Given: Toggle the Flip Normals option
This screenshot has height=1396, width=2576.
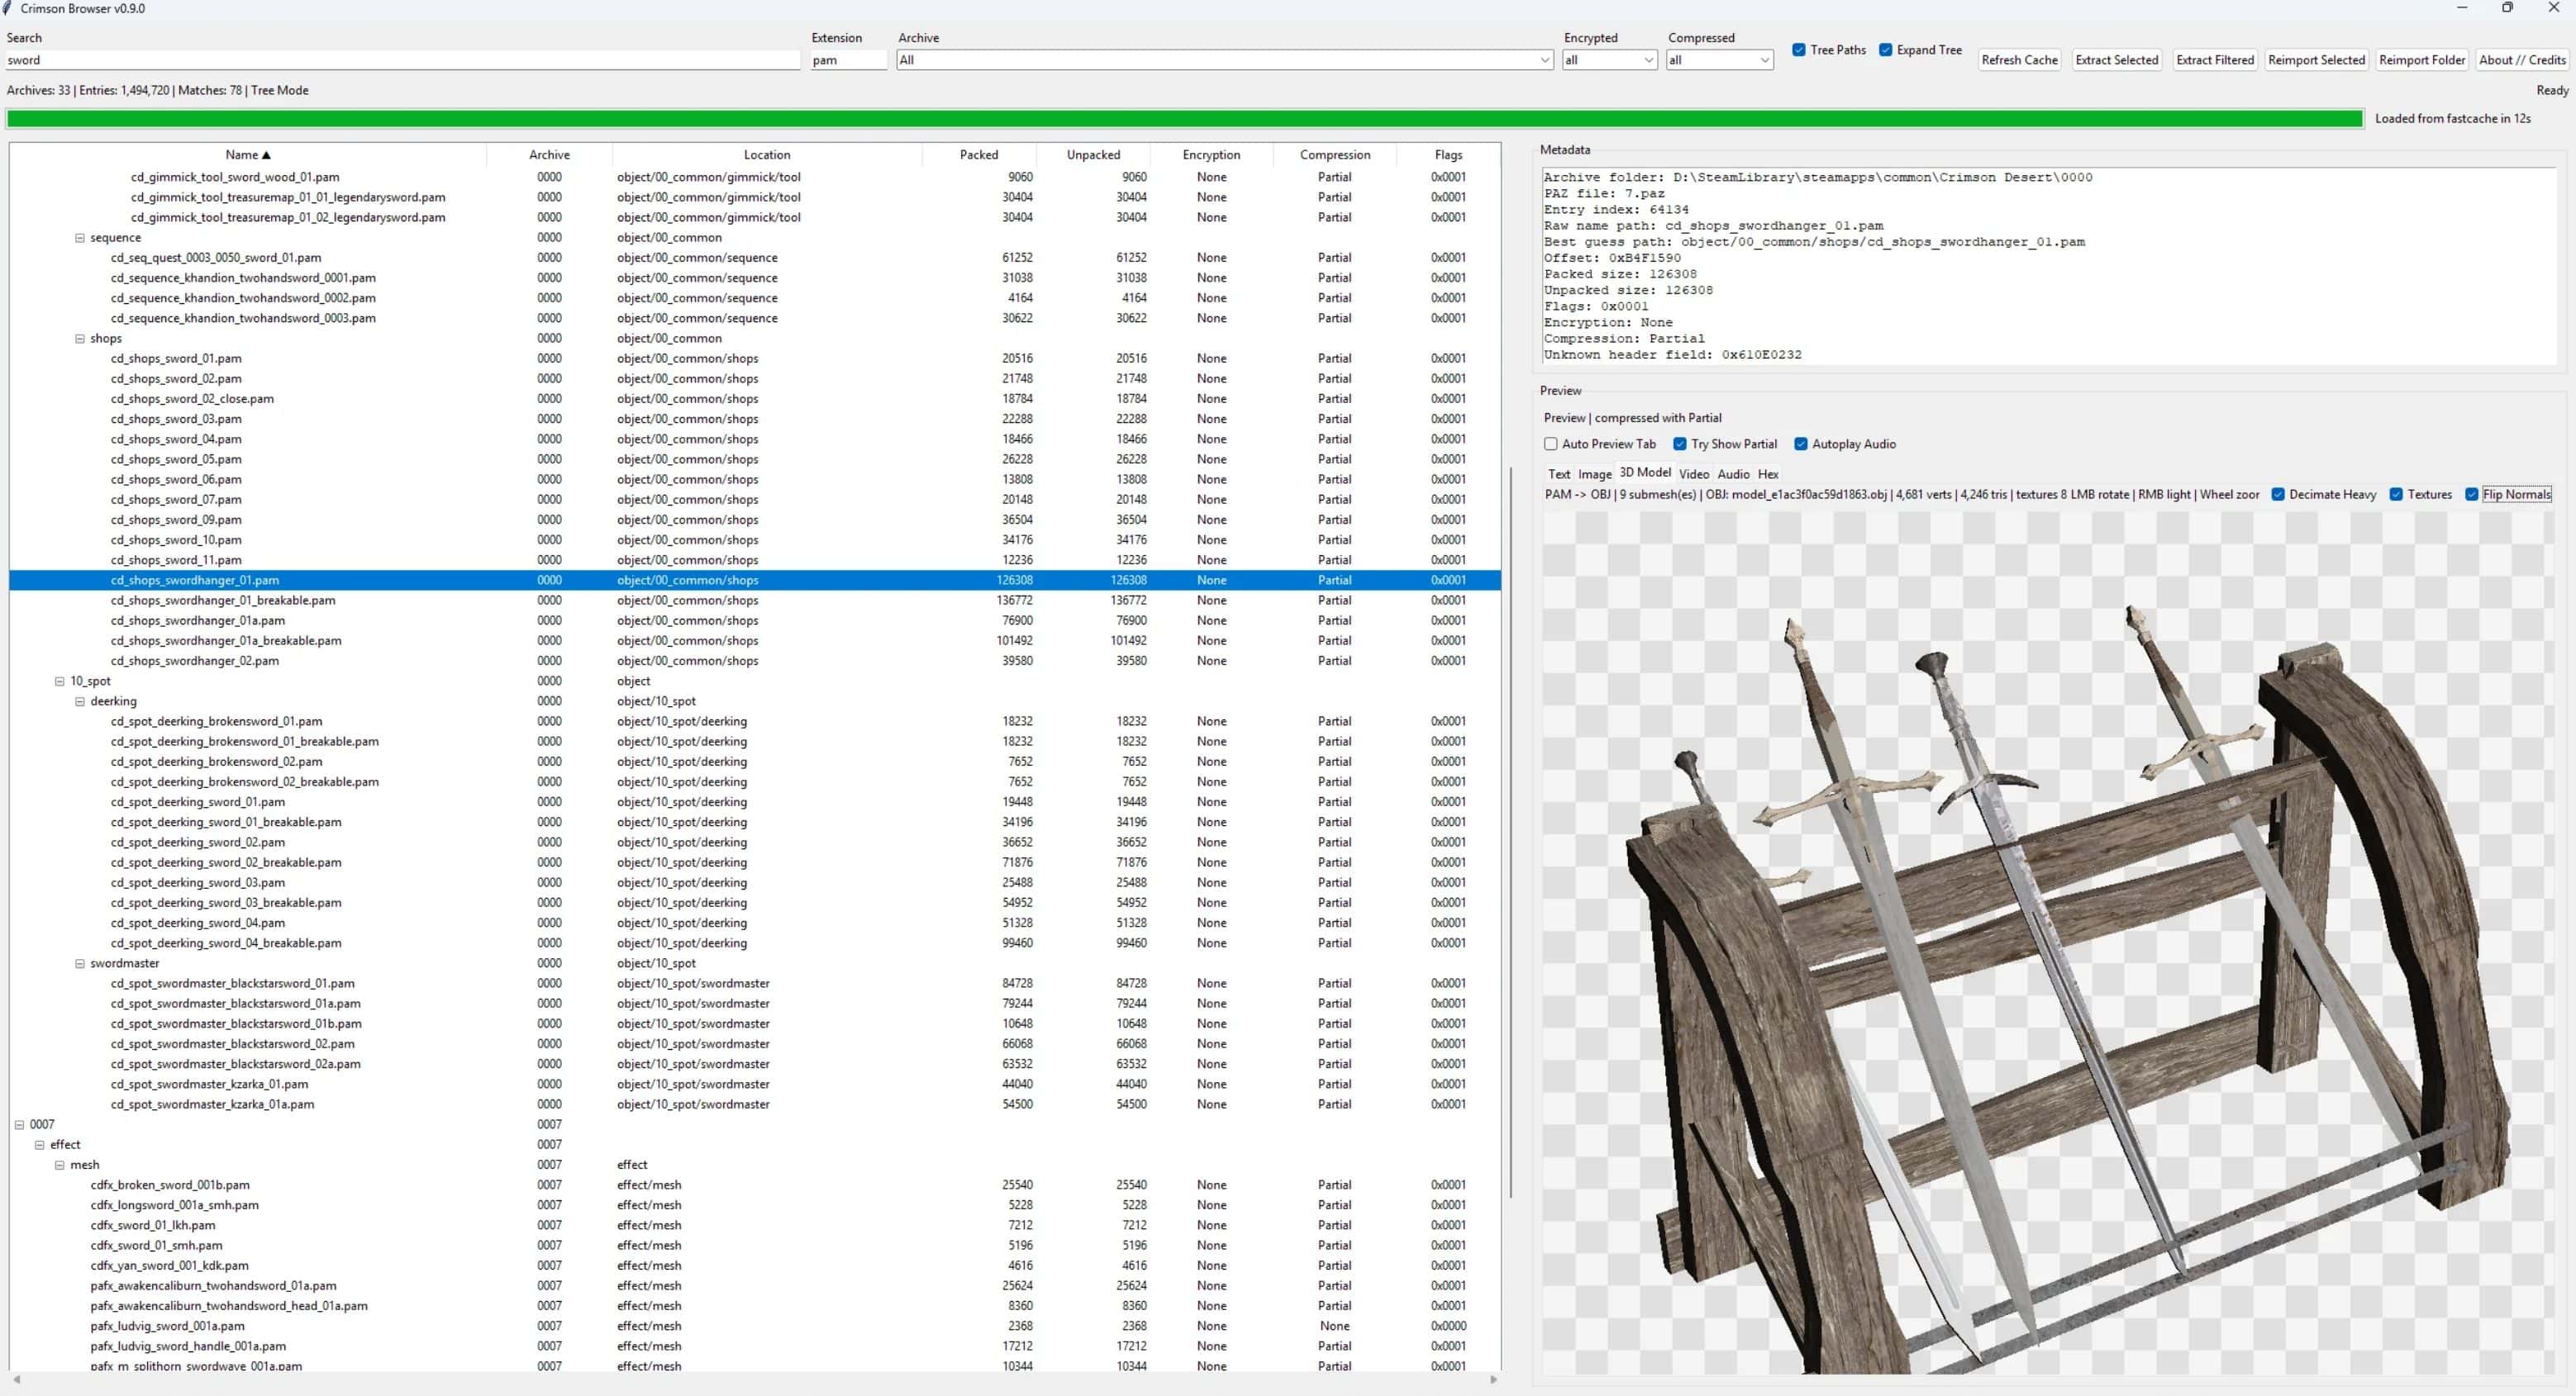Looking at the screenshot, I should 2470,495.
